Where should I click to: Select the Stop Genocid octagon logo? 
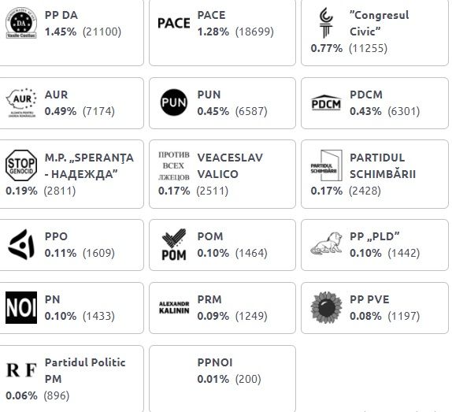(21, 165)
